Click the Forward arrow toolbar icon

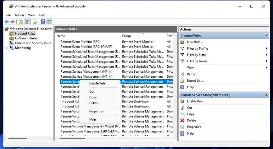tap(12, 22)
